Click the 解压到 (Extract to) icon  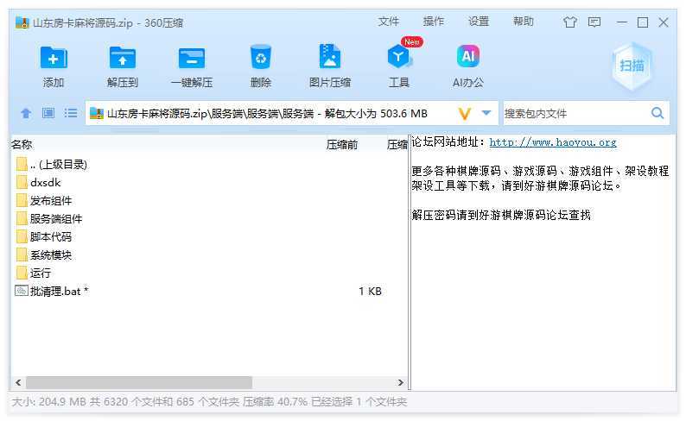[x=122, y=58]
